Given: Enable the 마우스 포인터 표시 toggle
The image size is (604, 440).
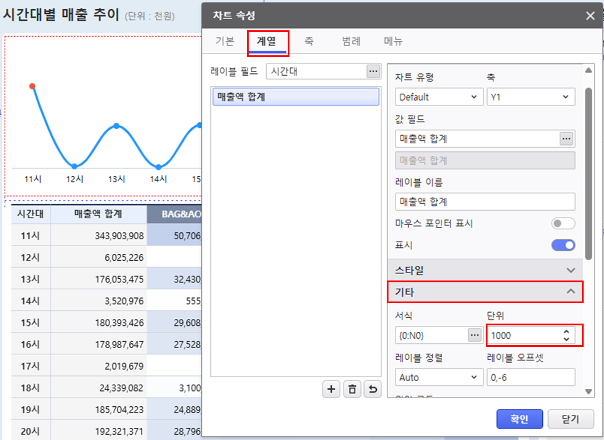Looking at the screenshot, I should pos(563,223).
